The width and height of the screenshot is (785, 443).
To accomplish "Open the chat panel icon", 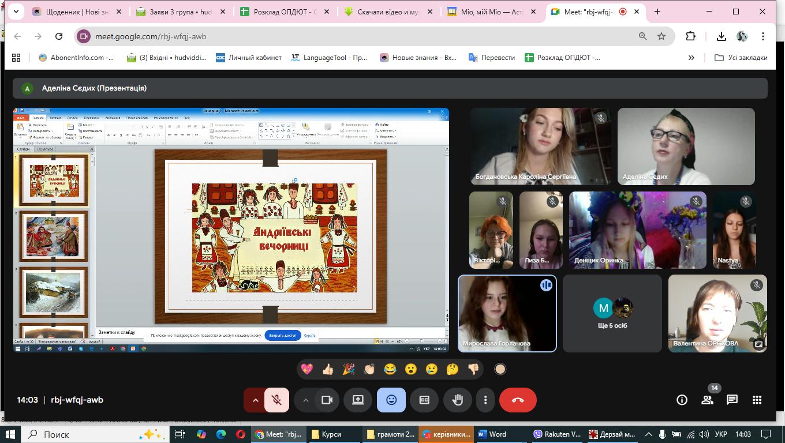I will (x=732, y=400).
